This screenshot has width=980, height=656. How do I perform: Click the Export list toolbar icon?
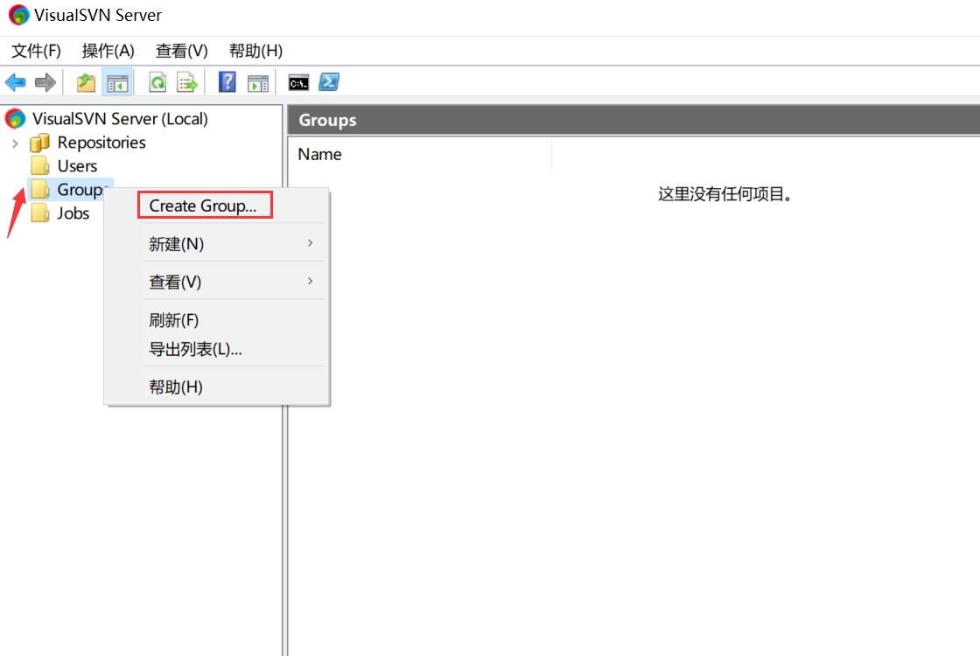click(187, 82)
